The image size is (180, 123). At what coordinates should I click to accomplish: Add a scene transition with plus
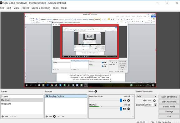click(x=145, y=101)
